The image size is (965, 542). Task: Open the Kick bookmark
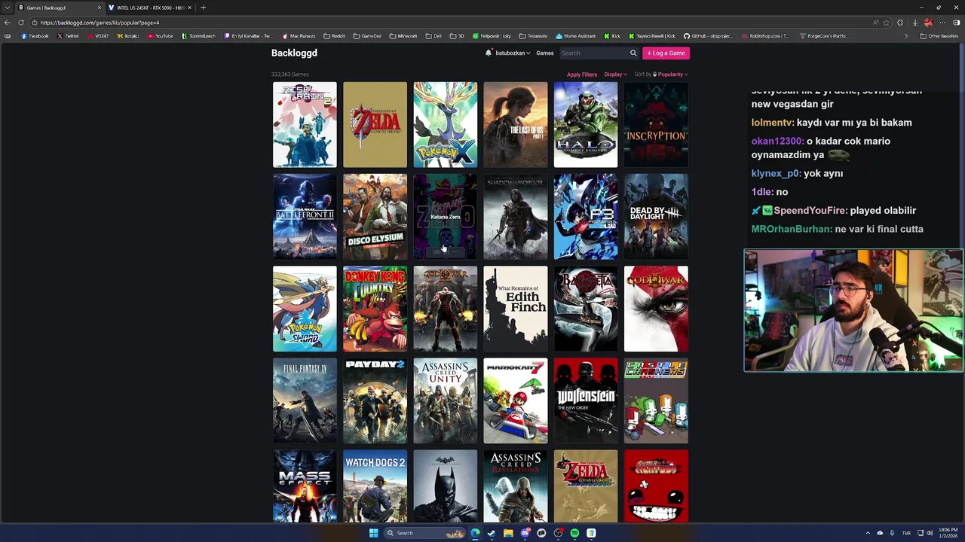(x=612, y=35)
